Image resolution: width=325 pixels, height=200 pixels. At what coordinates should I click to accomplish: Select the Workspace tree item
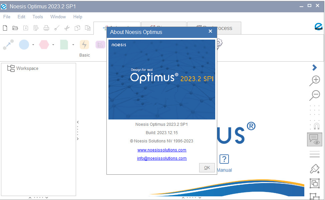[x=23, y=69]
